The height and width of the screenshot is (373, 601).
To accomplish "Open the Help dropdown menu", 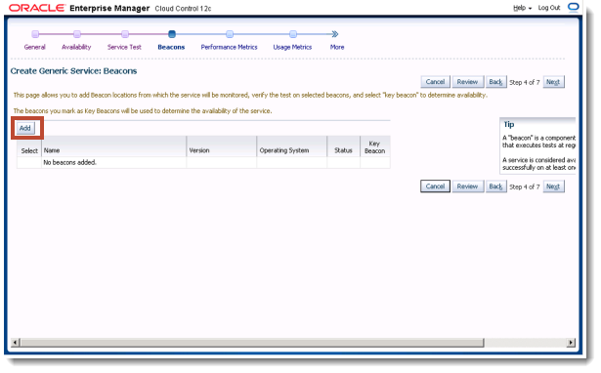I will coord(522,8).
